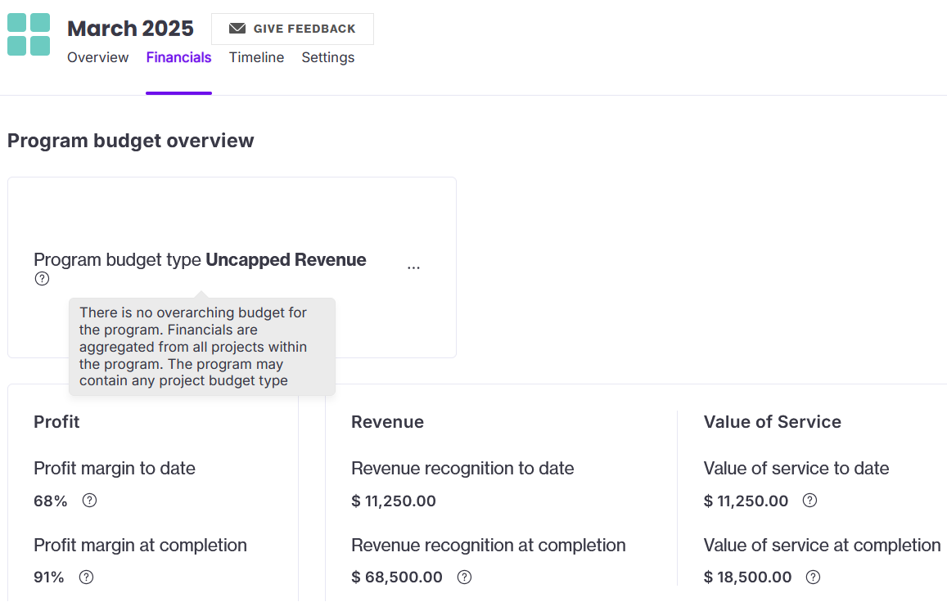Click the 91% profit margin value
This screenshot has width=947, height=602.
49,577
